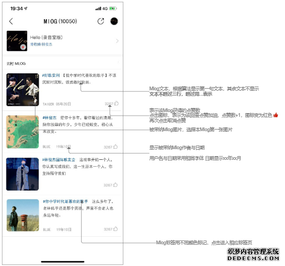This screenshot has height=266, width=285.
Task: Open the #好歌安利 hashtag
Action: click(51, 75)
